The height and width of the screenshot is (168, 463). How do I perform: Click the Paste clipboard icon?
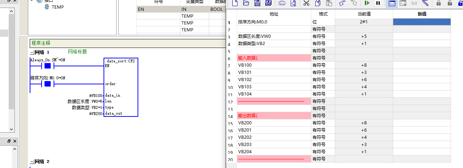click(x=329, y=3)
